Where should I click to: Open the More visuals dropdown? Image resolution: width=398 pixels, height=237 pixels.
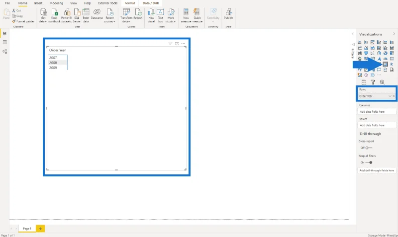(x=171, y=16)
